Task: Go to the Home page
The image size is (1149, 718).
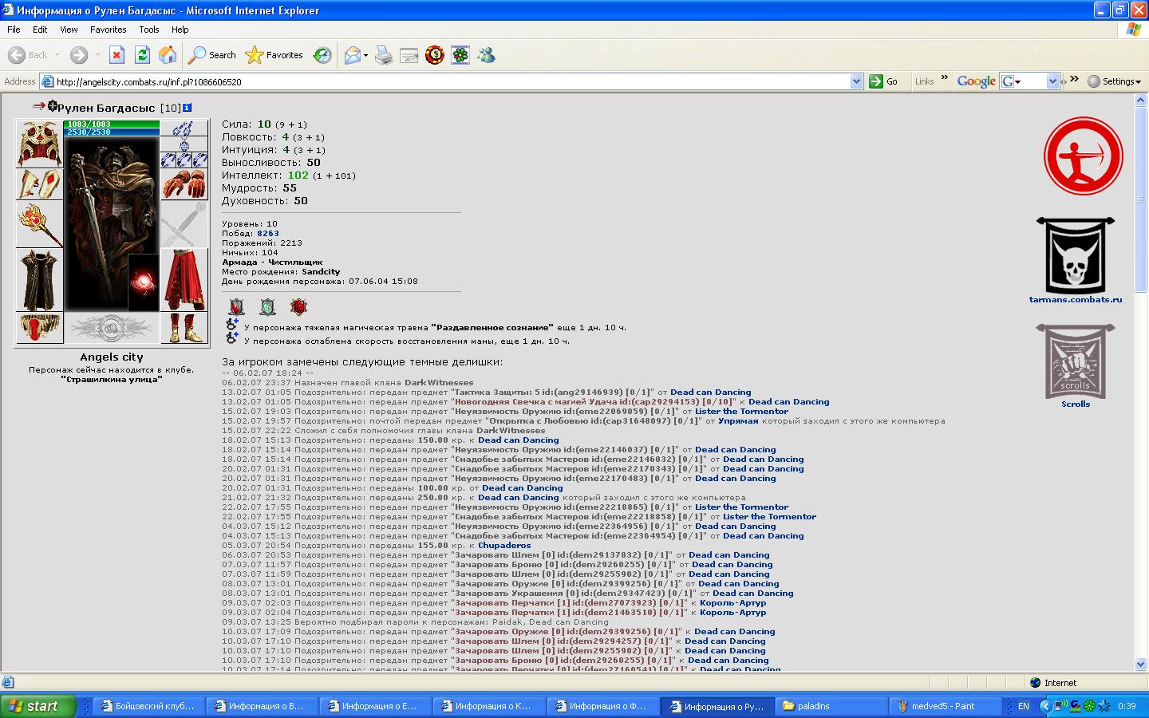Action: [x=168, y=55]
